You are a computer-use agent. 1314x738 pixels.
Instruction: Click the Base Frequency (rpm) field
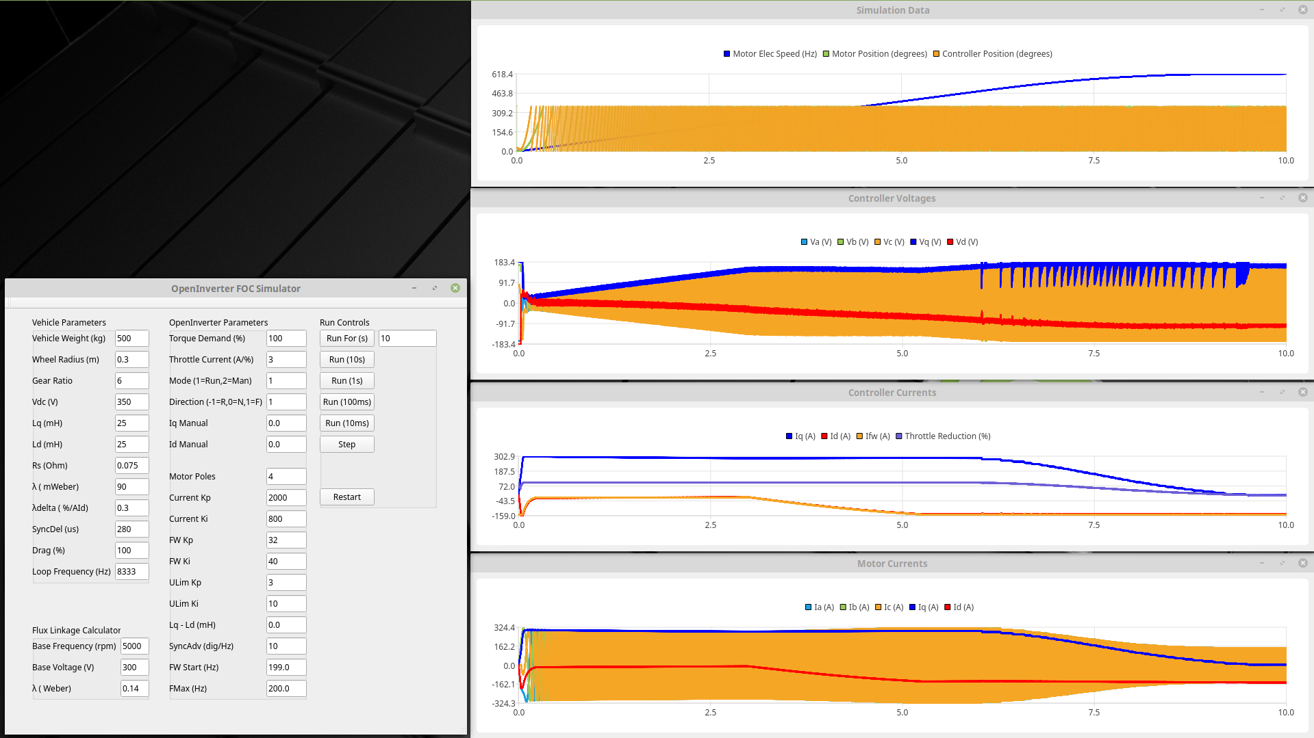[134, 646]
